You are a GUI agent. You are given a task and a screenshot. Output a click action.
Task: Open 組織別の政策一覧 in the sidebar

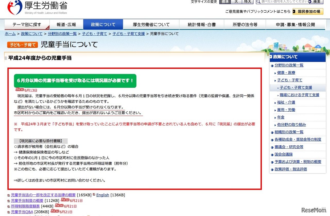289,132
